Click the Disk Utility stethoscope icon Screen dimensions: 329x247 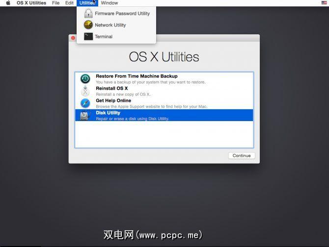85,115
